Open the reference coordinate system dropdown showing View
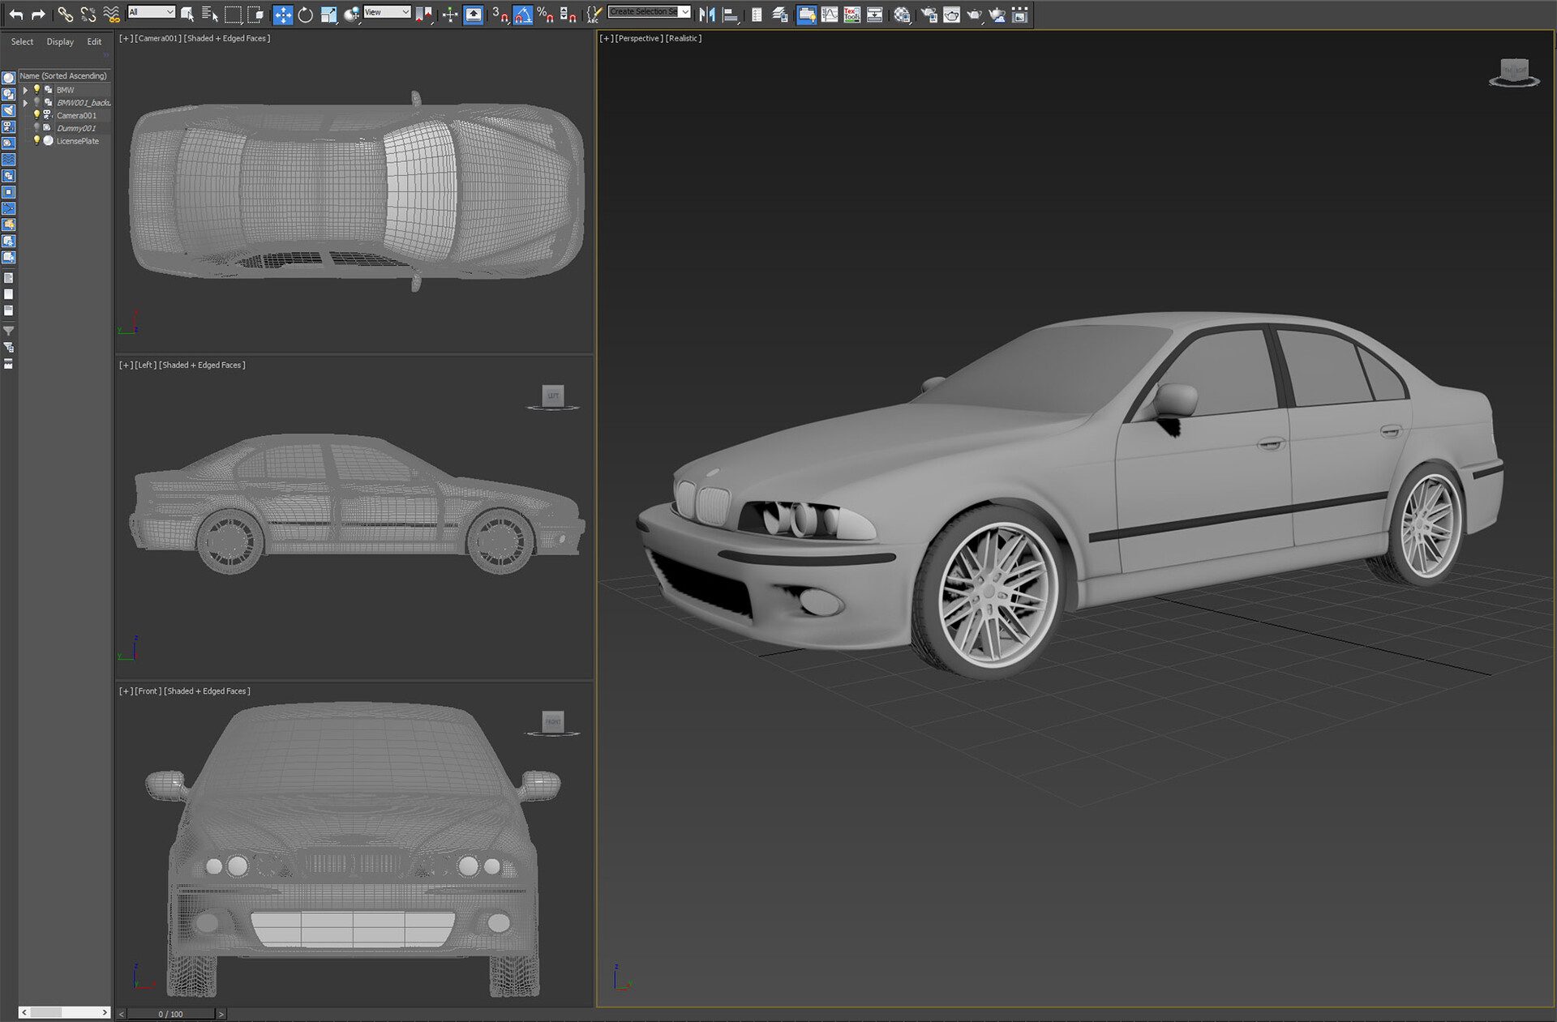 (387, 12)
